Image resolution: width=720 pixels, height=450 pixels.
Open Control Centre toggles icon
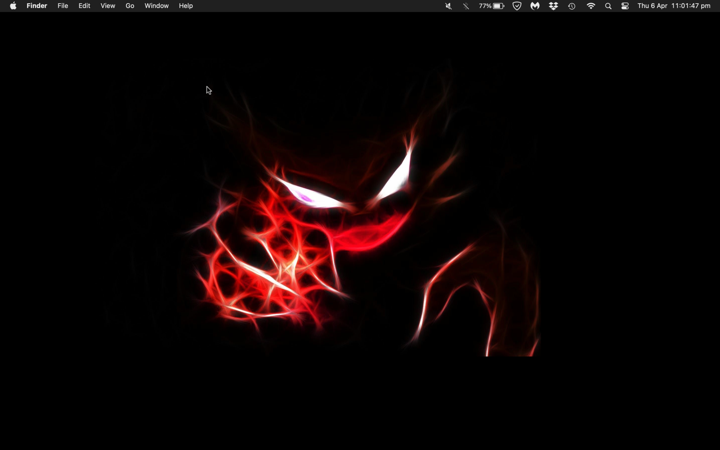click(625, 6)
